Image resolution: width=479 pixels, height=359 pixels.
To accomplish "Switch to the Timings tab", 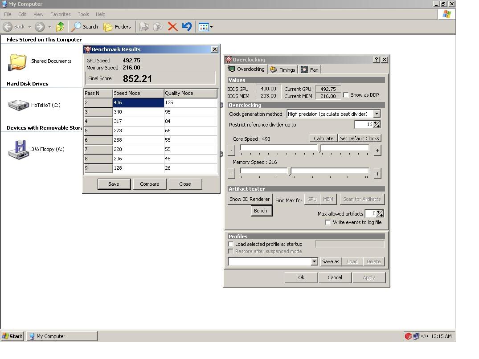I will [282, 69].
